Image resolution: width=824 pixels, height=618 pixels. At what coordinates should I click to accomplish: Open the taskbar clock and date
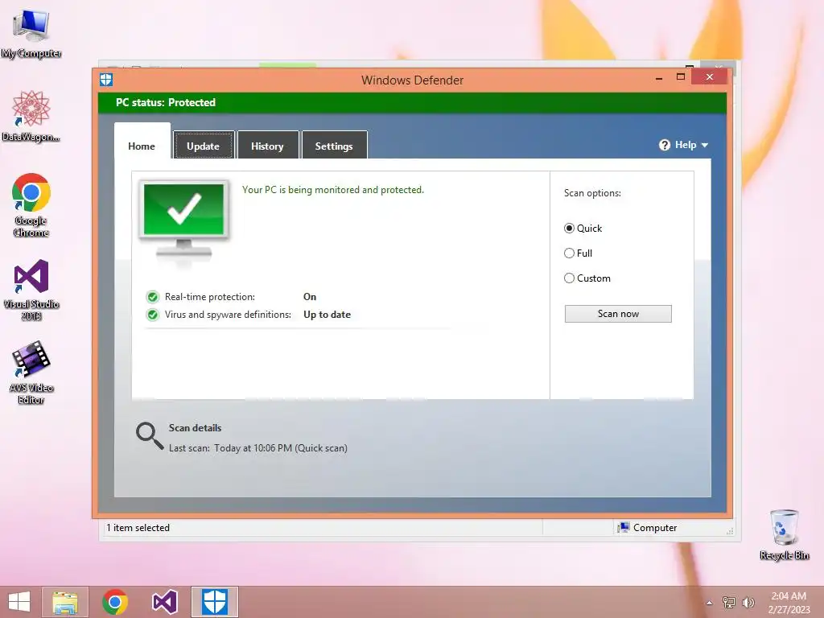[789, 603]
